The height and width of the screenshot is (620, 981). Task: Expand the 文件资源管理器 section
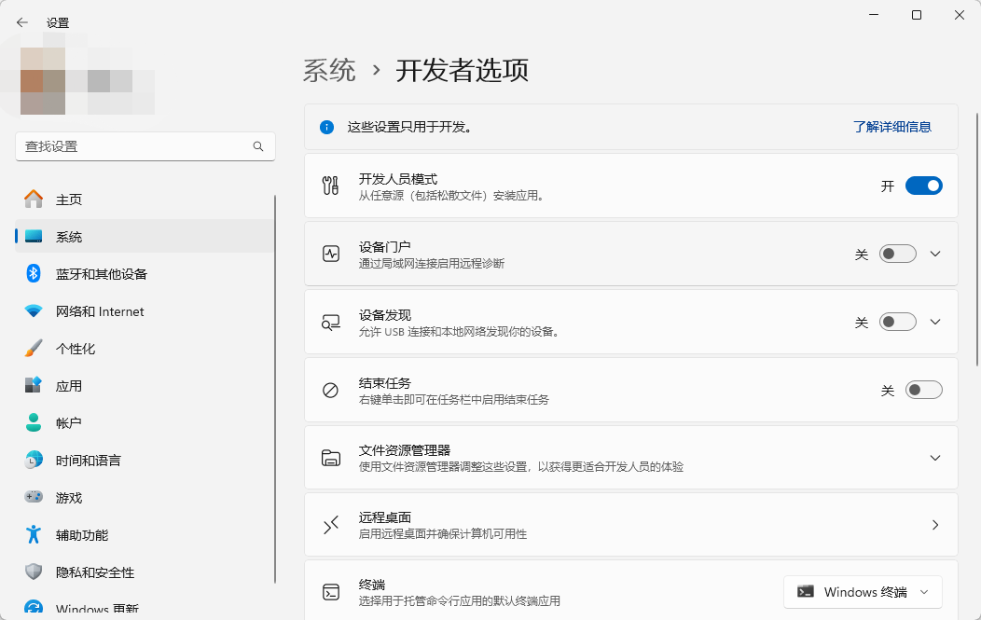(935, 458)
